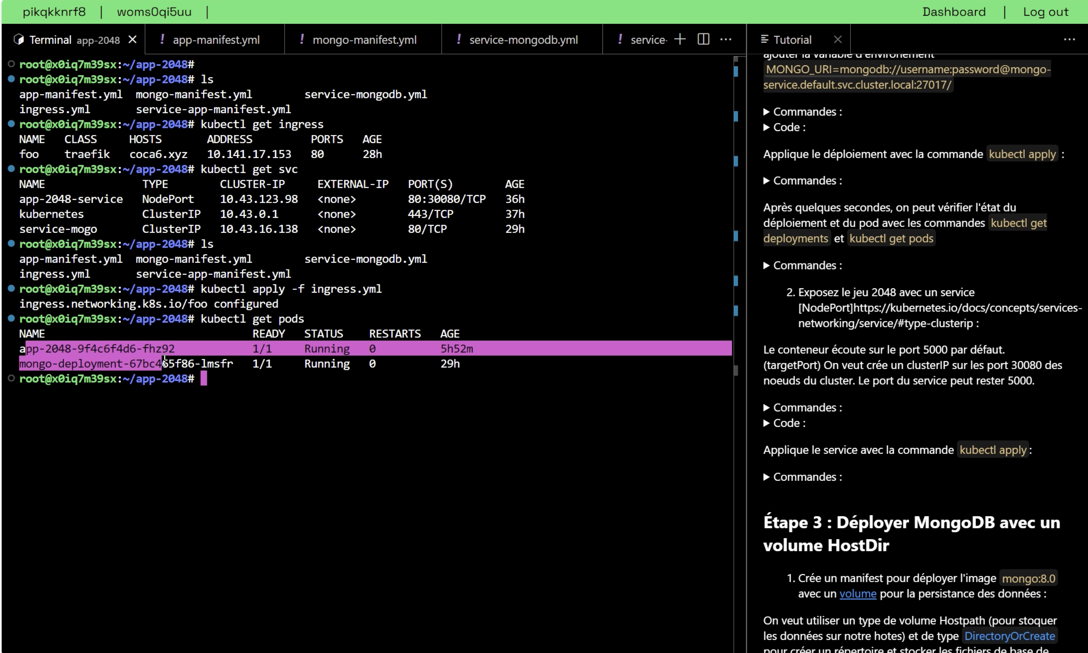Select the service-mongodb.yml tab
The image size is (1088, 653).
523,39
